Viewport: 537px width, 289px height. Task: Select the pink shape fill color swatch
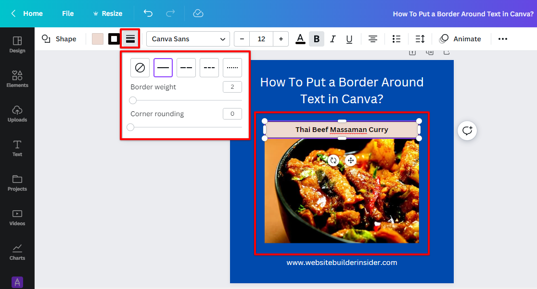pyautogui.click(x=98, y=39)
